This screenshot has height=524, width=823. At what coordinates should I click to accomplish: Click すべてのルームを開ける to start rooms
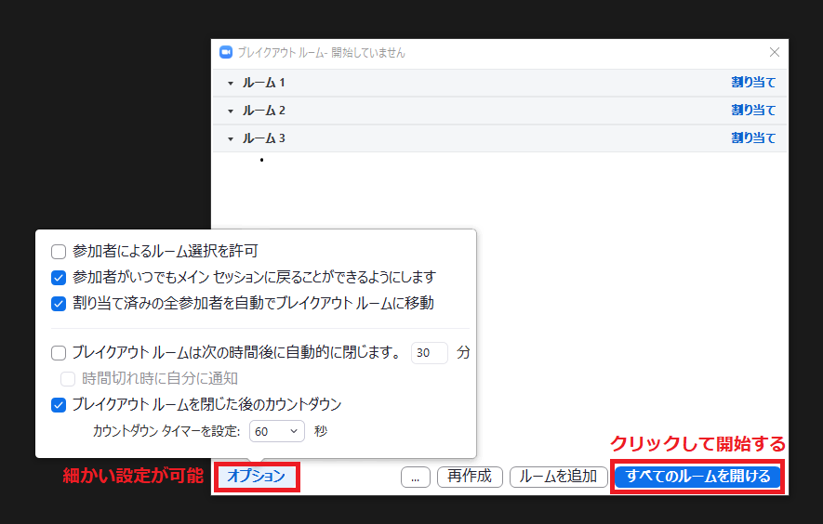point(697,477)
